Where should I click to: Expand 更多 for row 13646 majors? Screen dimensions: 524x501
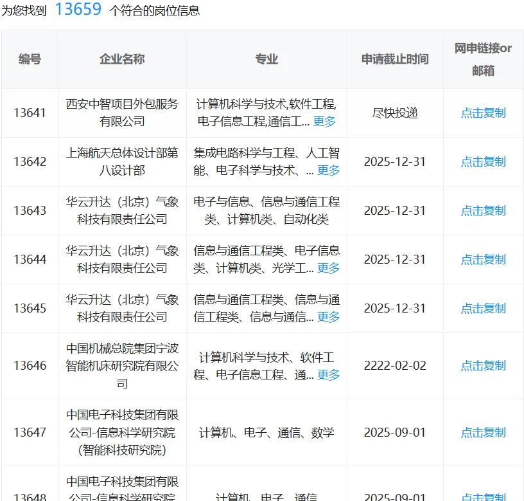click(329, 374)
